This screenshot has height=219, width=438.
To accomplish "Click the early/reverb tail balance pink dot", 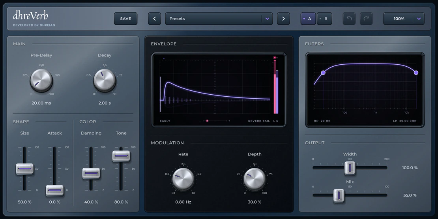I will [207, 121].
